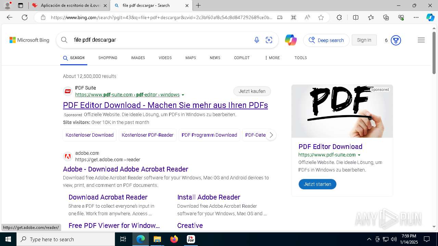Viewport: 438px width, 246px height.
Task: Close the file pdf descargar tab
Action: click(x=187, y=5)
